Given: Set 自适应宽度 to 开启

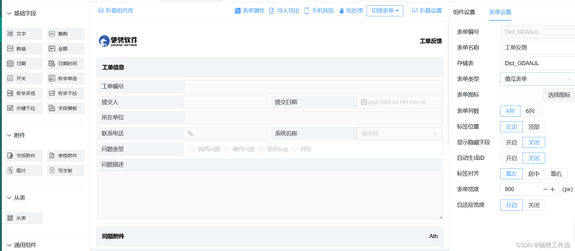Looking at the screenshot, I should click(x=512, y=205).
